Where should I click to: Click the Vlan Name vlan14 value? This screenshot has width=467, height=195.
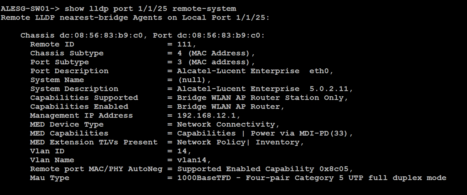(x=192, y=160)
